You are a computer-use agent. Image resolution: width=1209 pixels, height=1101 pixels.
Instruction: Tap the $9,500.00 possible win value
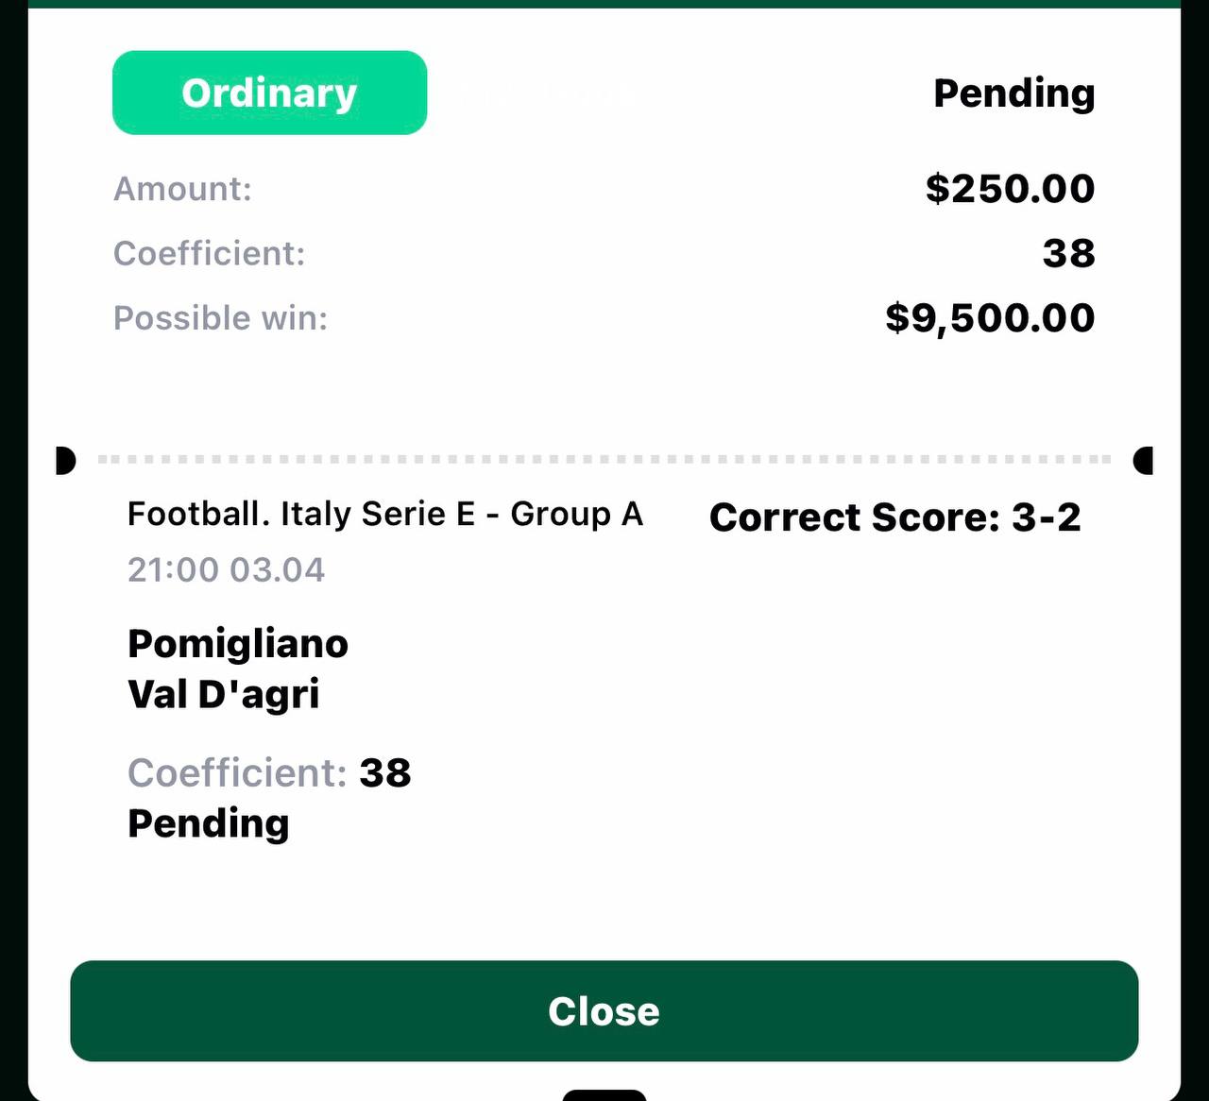990,318
